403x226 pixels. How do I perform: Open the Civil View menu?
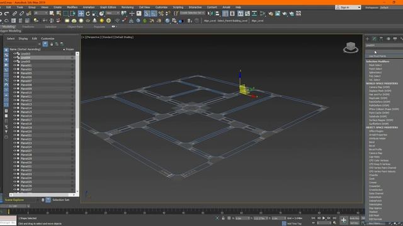click(144, 8)
